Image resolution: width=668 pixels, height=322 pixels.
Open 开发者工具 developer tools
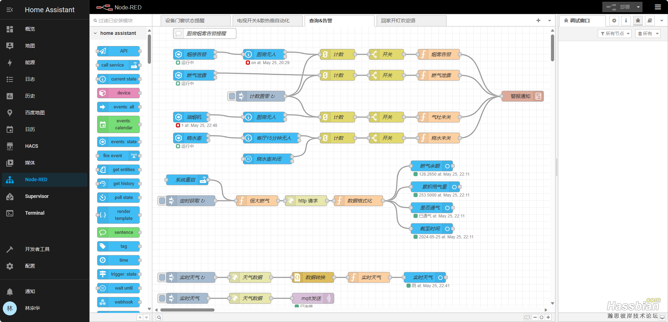point(45,249)
